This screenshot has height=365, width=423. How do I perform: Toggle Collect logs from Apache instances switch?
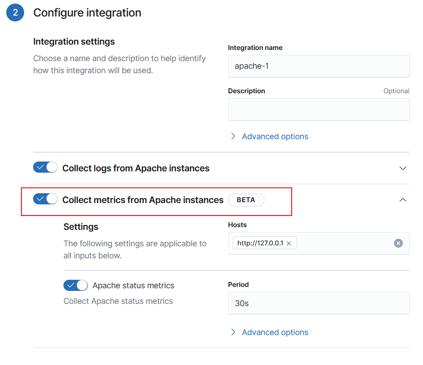45,167
